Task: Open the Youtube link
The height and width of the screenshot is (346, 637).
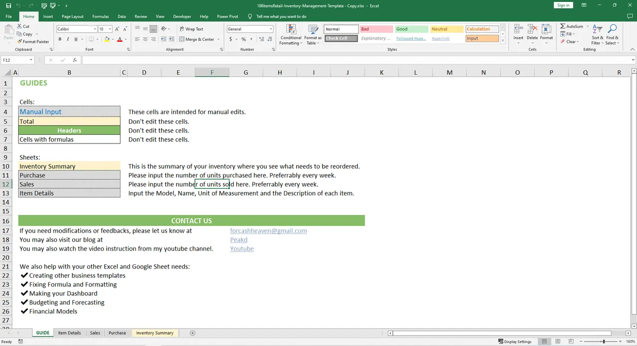Action: 242,248
